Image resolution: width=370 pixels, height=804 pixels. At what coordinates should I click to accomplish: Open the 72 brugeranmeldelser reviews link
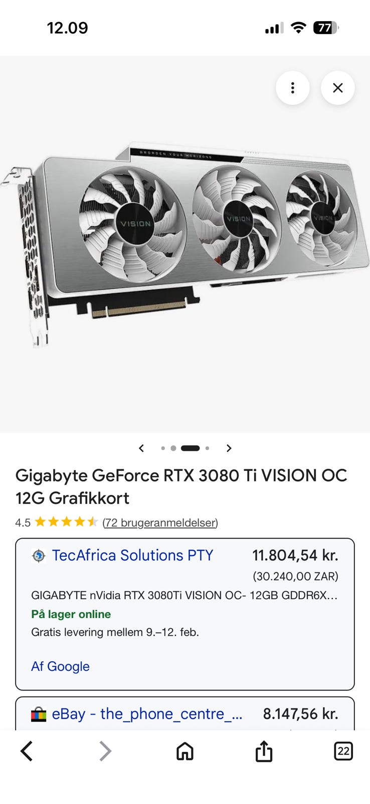160,523
